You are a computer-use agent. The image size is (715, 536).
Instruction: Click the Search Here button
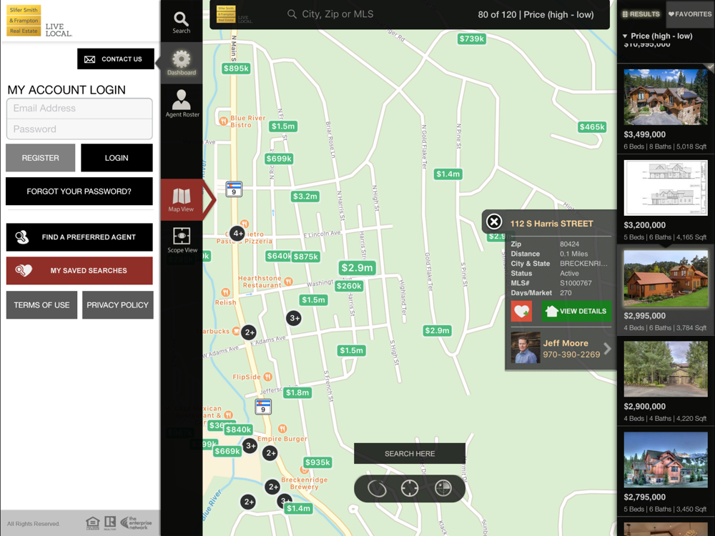click(x=410, y=454)
